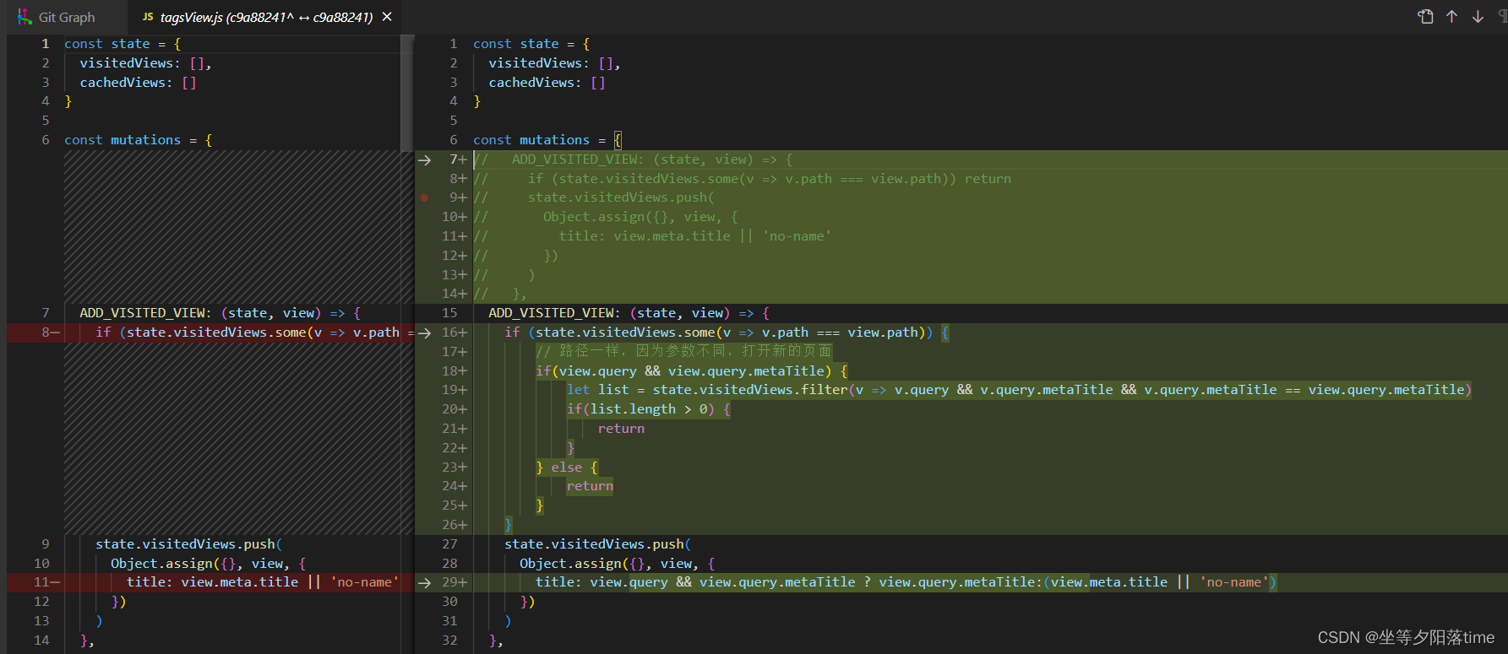The width and height of the screenshot is (1508, 654).
Task: Click the revert arrow beside line 7+
Action: click(x=424, y=159)
